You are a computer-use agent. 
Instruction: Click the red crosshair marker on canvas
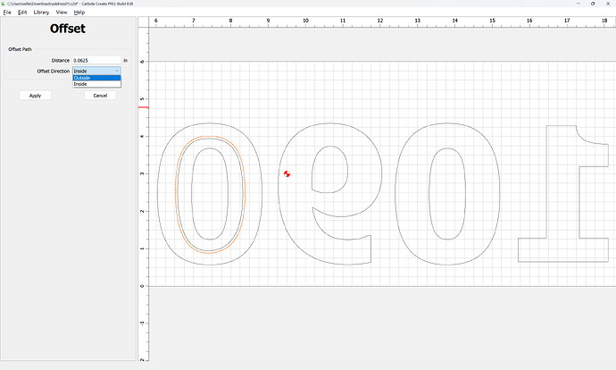[x=287, y=173]
